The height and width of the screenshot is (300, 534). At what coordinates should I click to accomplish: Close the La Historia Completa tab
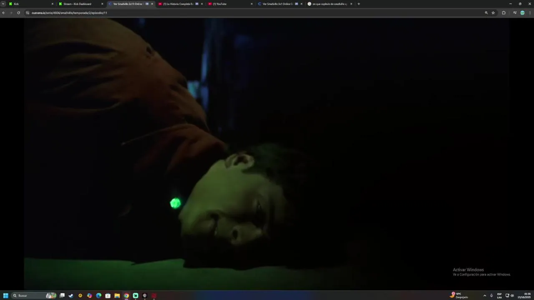tap(202, 4)
